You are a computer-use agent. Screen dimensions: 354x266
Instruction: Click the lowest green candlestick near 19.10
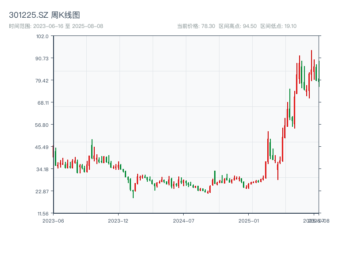[133, 194]
